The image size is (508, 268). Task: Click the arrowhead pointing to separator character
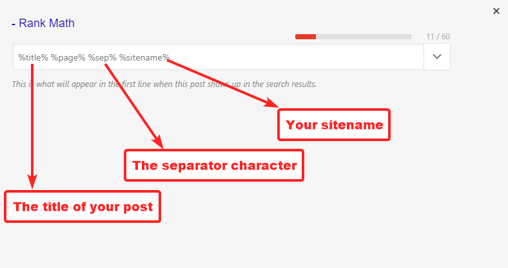(155, 139)
